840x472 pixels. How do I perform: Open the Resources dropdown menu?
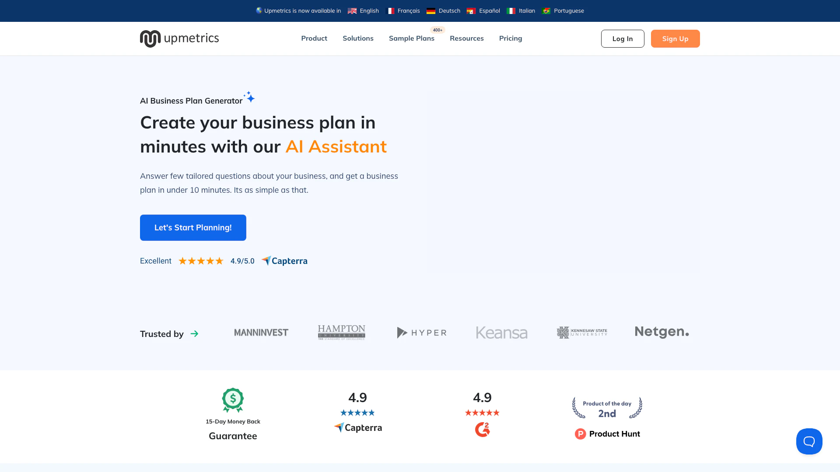point(466,38)
